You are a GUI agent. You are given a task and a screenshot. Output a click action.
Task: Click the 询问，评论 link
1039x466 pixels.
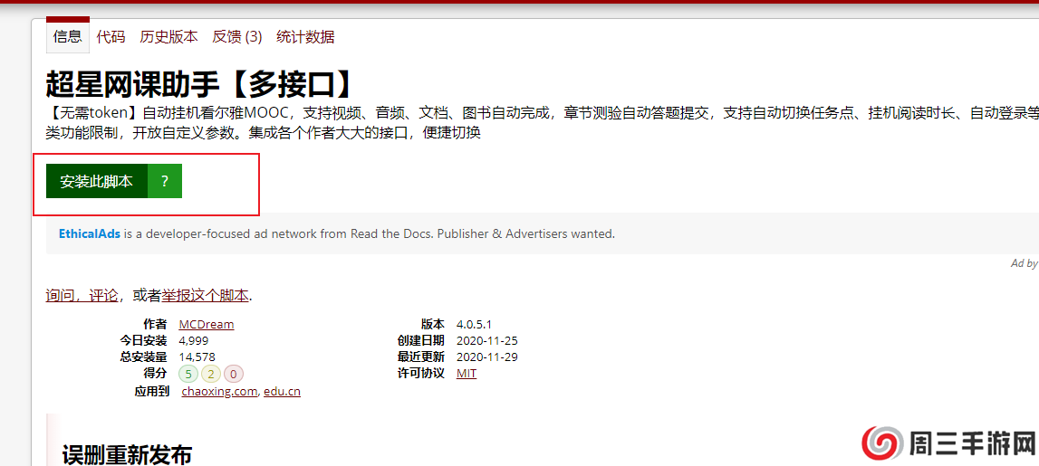pos(82,295)
